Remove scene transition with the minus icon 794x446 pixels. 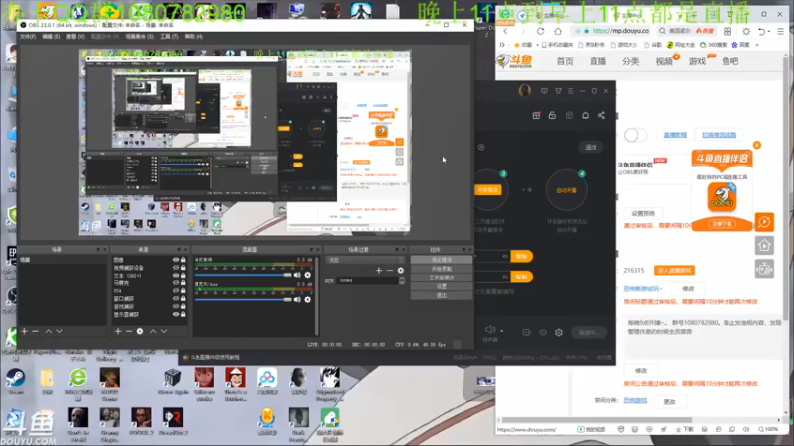tap(390, 271)
